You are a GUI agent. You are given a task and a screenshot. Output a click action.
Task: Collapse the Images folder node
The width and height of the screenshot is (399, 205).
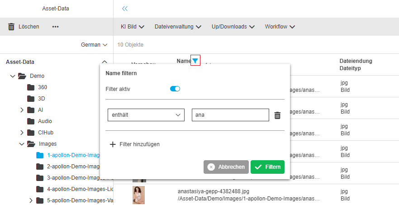tap(22, 144)
